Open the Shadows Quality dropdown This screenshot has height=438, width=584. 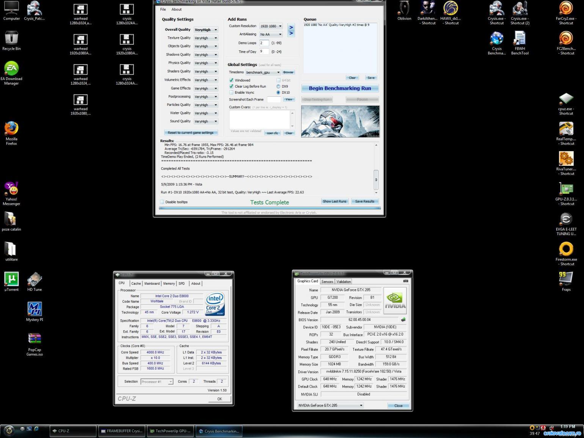click(206, 55)
